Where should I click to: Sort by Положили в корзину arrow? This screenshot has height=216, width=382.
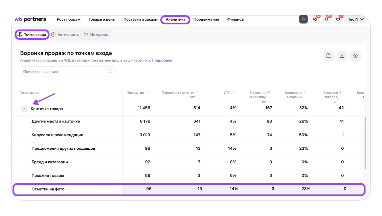pyautogui.click(x=269, y=93)
